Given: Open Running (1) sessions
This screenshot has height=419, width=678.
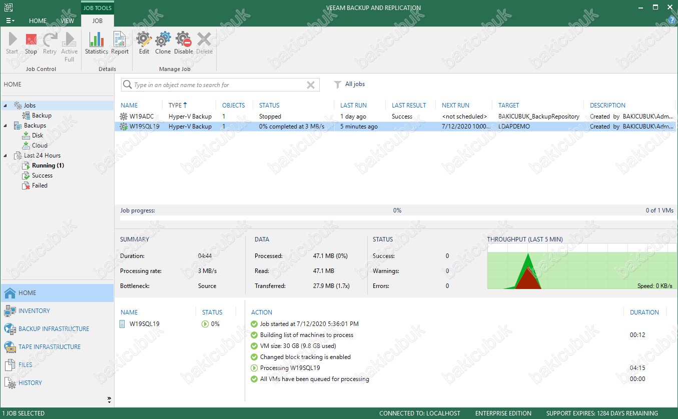Looking at the screenshot, I should (48, 165).
